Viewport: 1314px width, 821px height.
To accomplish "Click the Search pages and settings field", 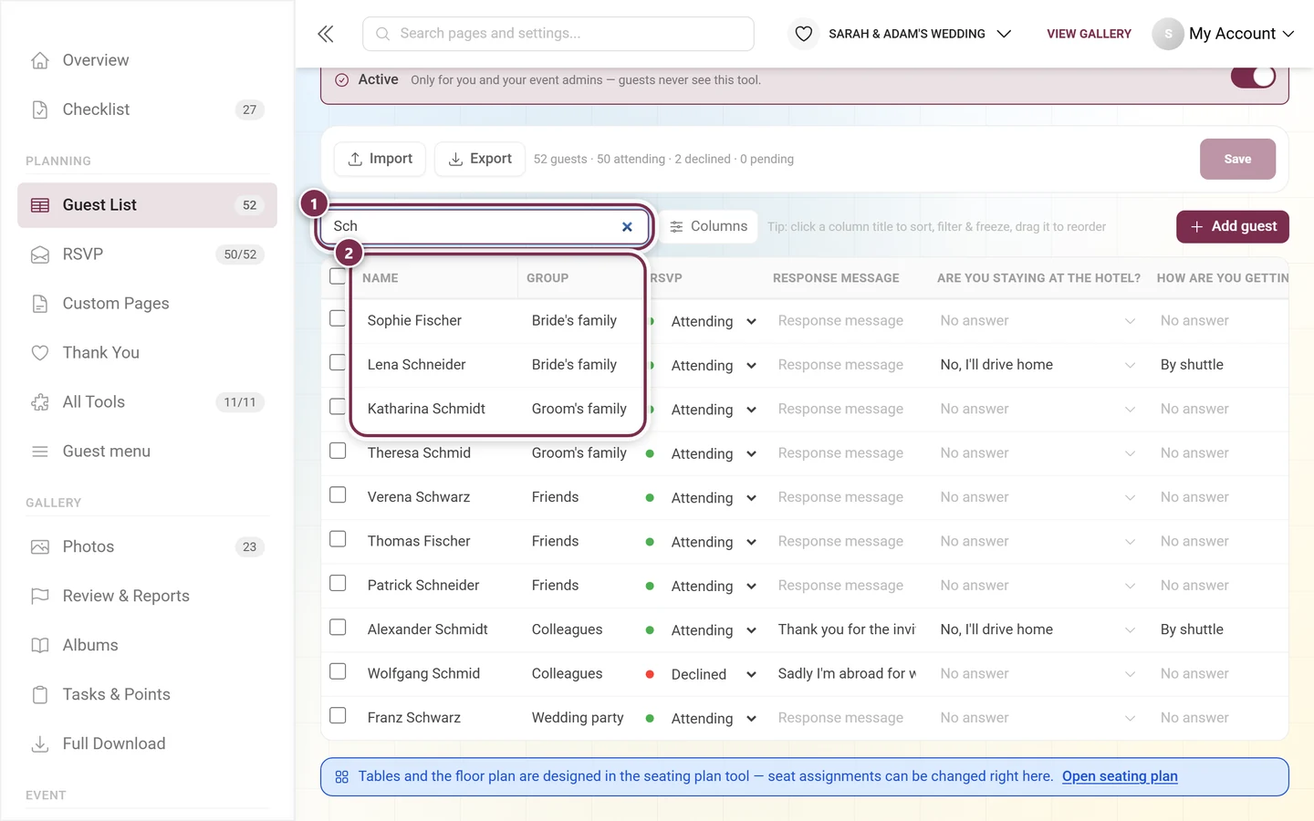I will [x=558, y=34].
